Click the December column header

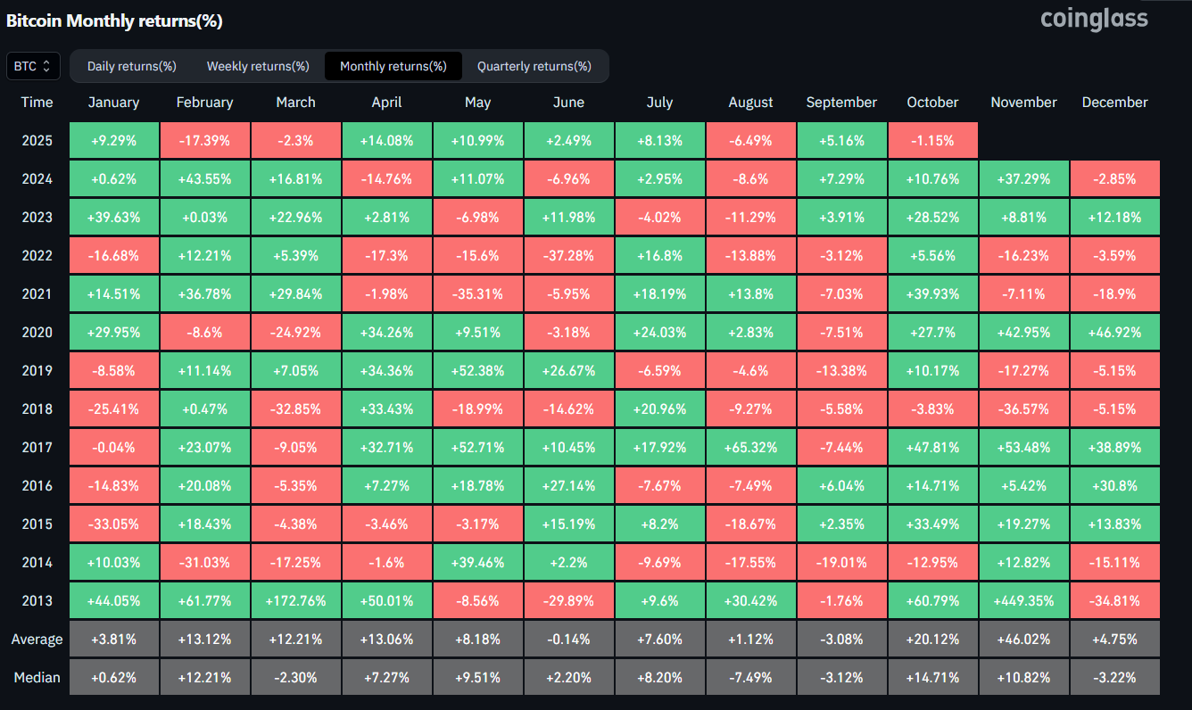point(1114,102)
